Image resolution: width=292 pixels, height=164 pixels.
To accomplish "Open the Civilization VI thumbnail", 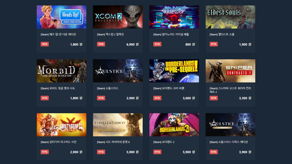I will (x=118, y=125).
